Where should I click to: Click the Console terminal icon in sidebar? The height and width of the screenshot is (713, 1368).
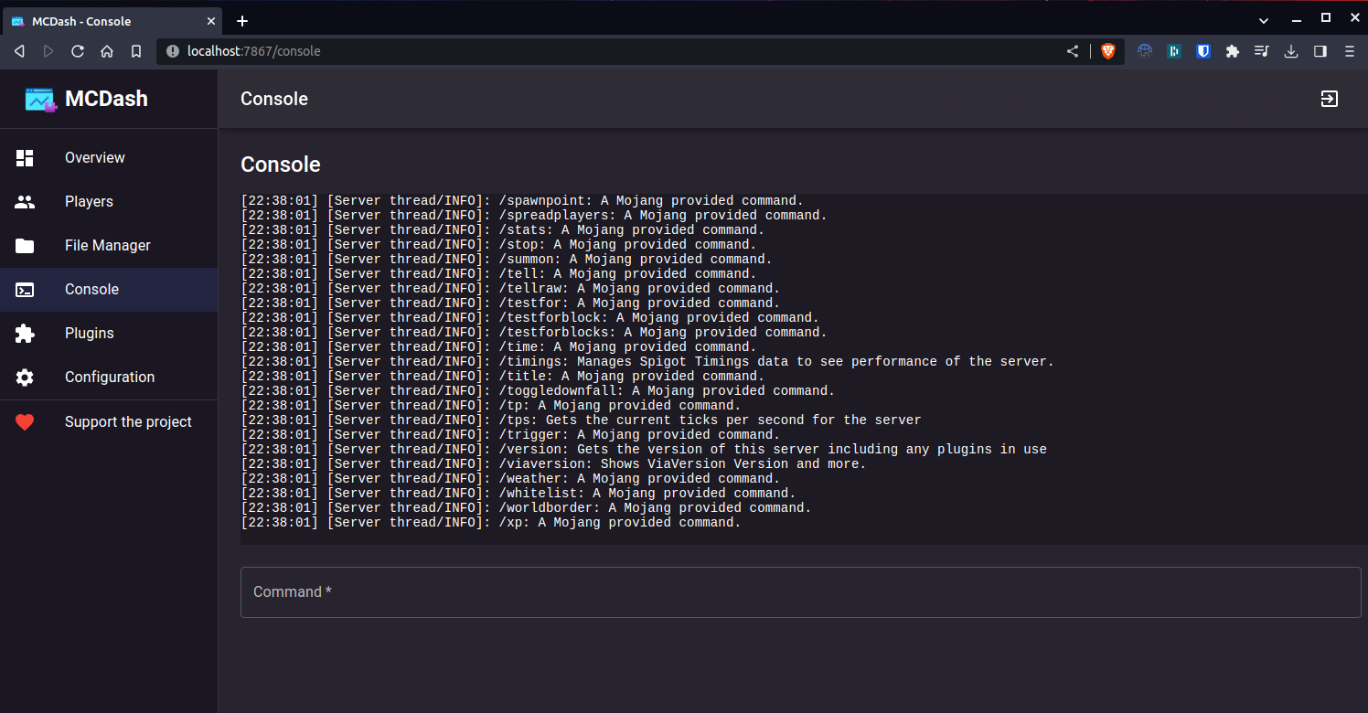click(x=25, y=290)
